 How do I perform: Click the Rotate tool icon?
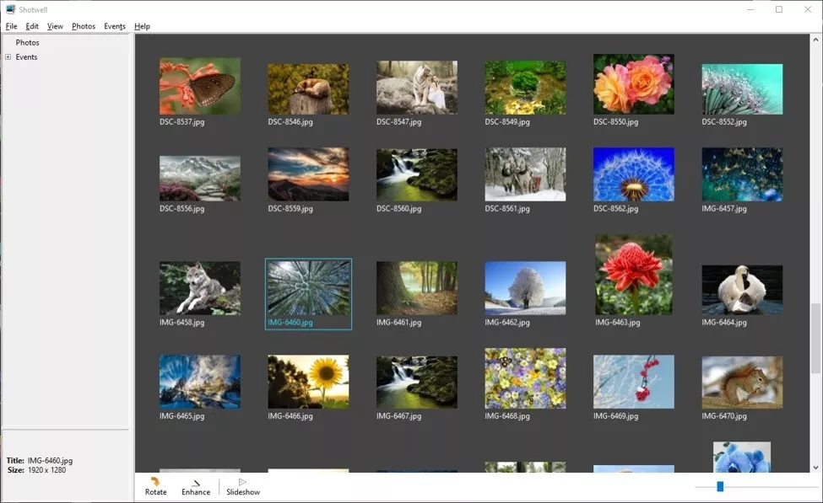click(x=155, y=482)
